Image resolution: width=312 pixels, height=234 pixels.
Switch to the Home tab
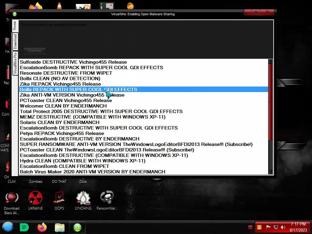click(x=15, y=26)
